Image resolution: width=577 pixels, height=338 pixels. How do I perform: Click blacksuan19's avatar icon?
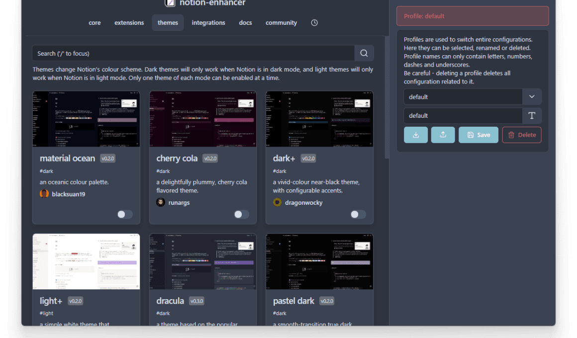coord(44,194)
